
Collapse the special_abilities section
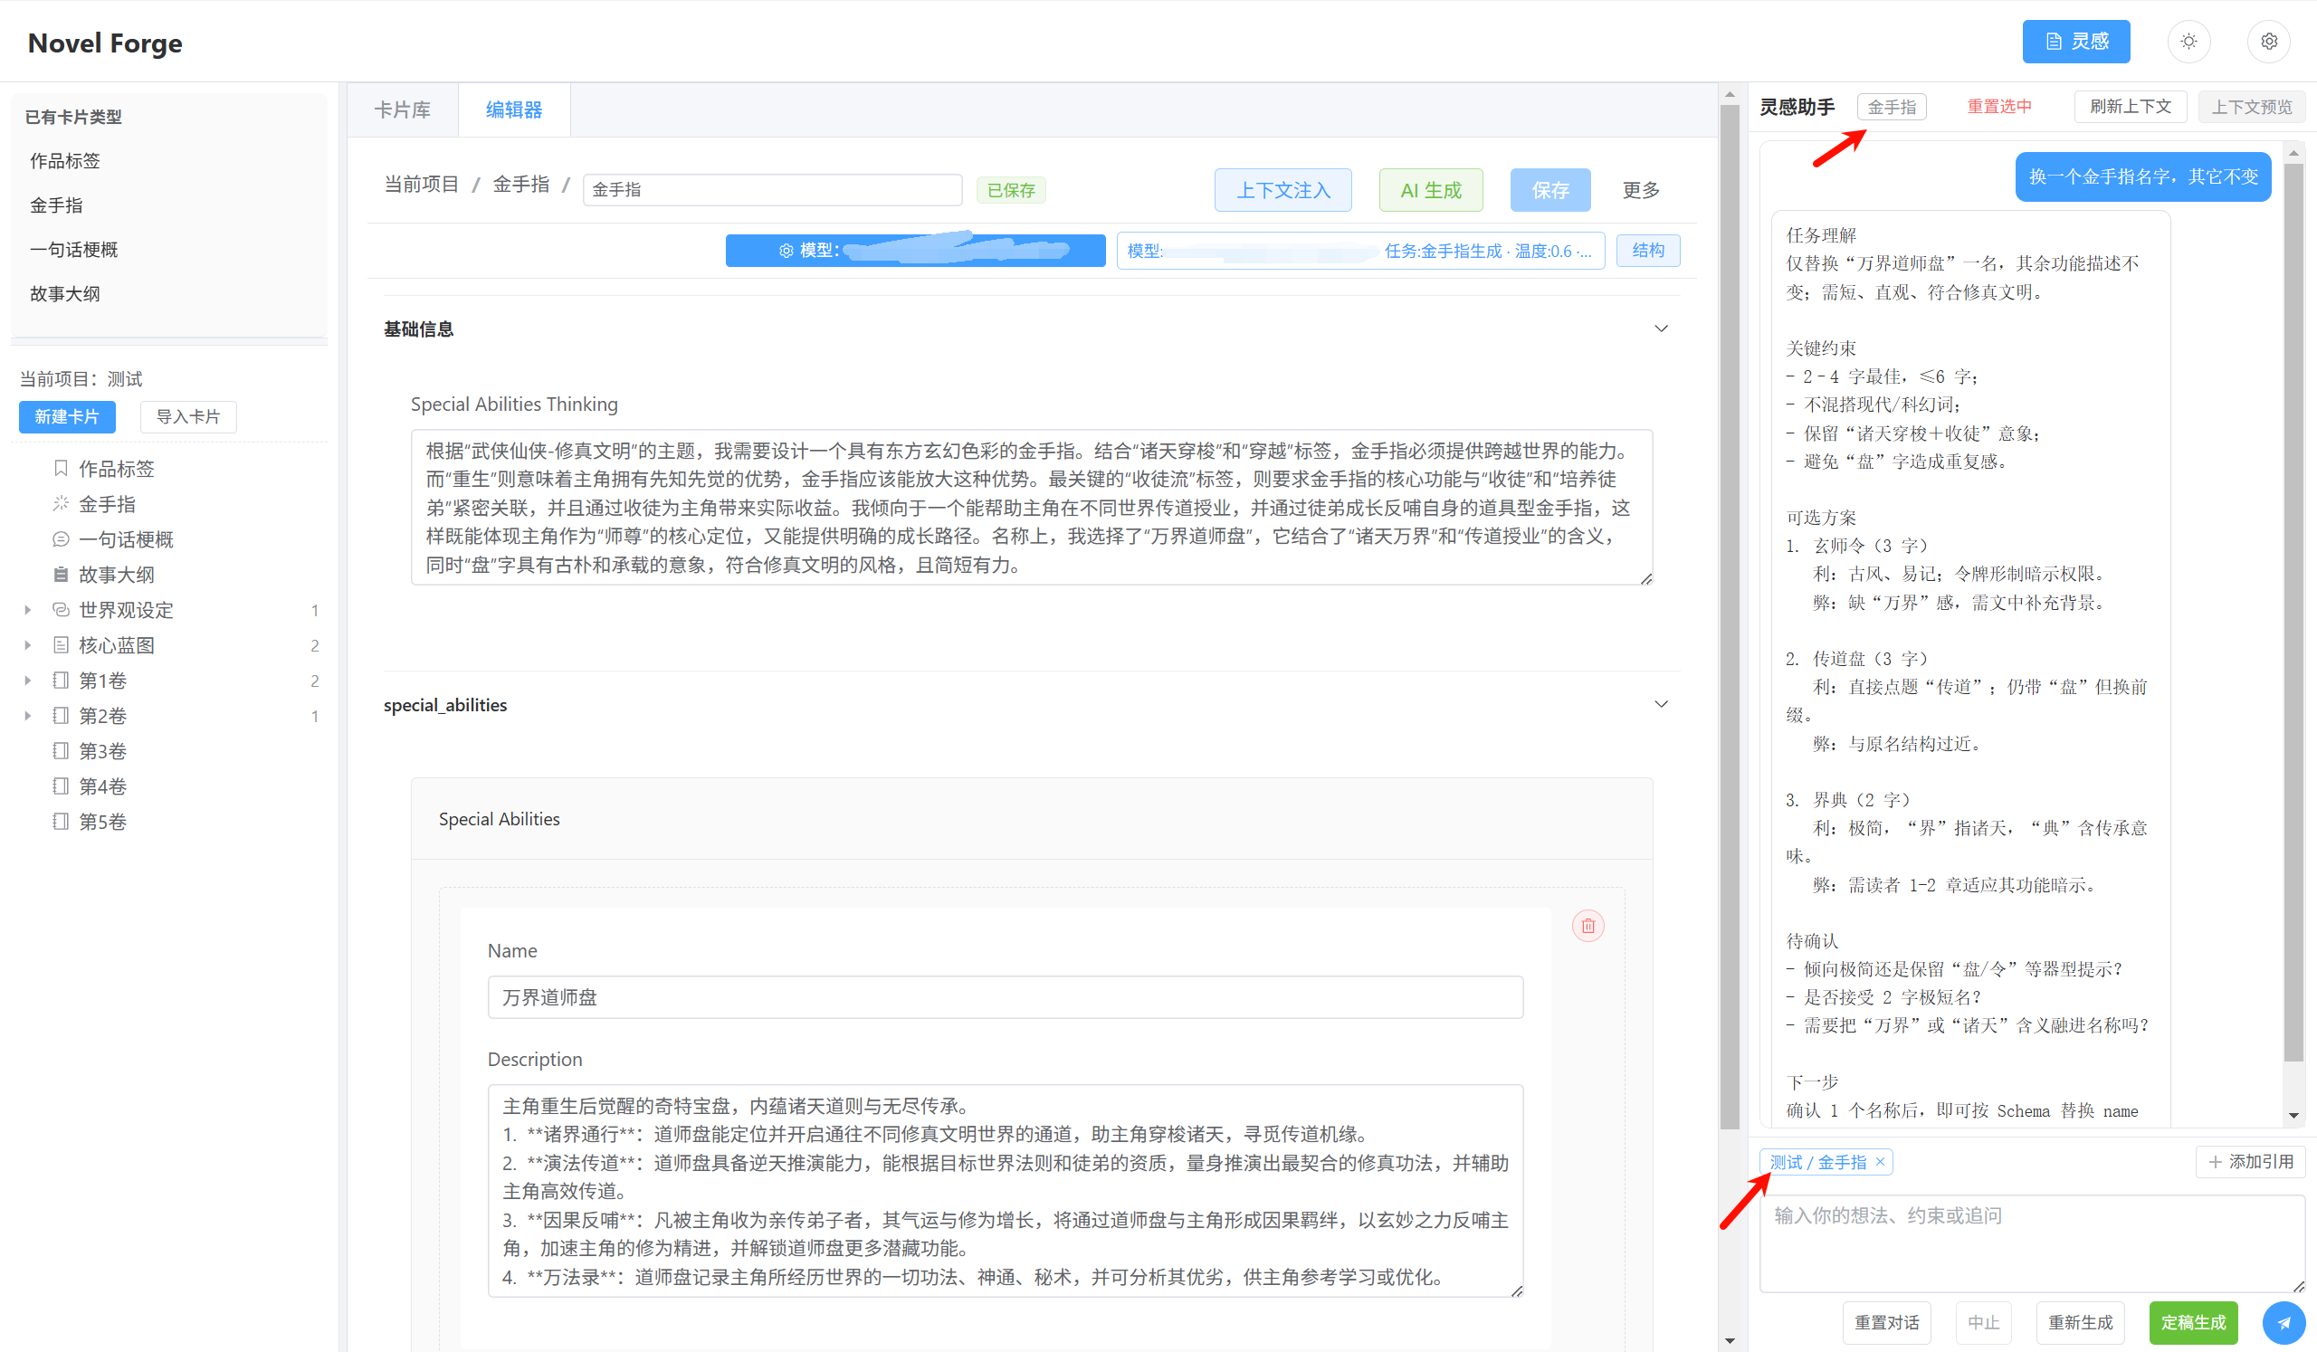click(1661, 705)
